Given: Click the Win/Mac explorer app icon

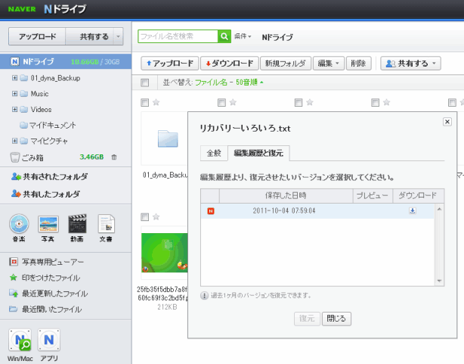Looking at the screenshot, I should (20, 340).
